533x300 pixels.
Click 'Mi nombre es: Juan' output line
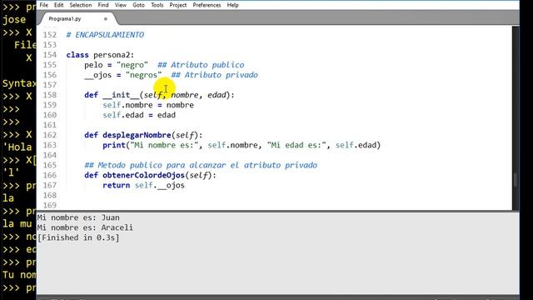78,217
